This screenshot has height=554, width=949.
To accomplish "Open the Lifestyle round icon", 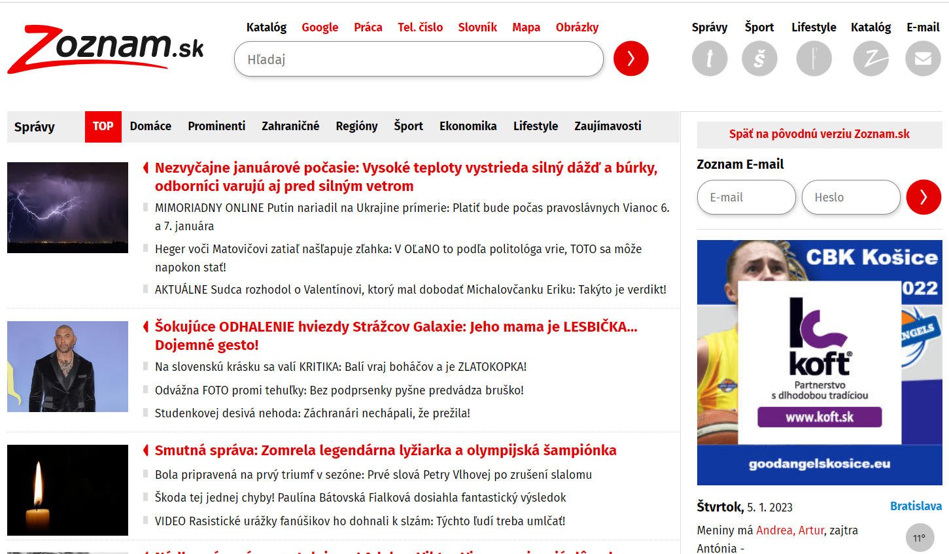I will coord(814,59).
